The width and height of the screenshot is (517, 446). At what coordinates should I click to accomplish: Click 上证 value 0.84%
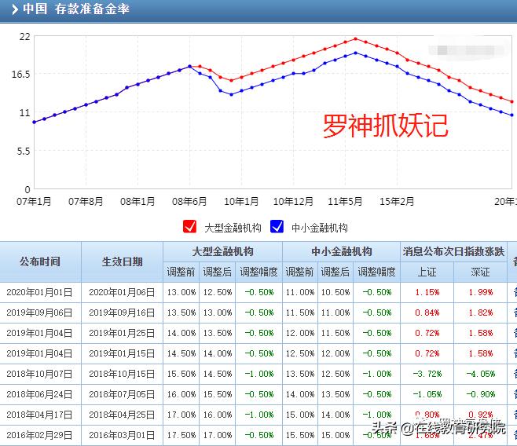[x=427, y=313]
